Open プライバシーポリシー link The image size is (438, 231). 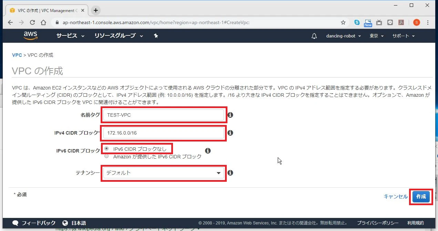[x=378, y=223]
